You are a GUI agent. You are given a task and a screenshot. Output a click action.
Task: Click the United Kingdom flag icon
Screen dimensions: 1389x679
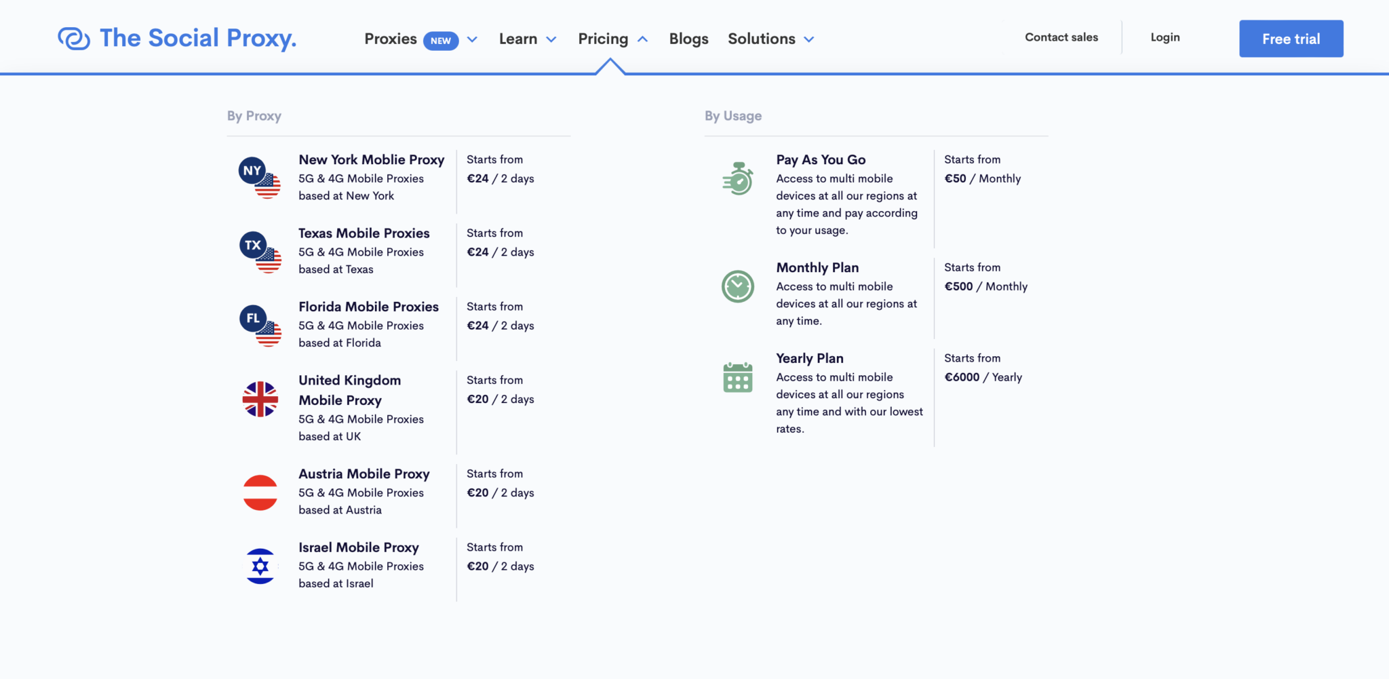click(x=260, y=400)
